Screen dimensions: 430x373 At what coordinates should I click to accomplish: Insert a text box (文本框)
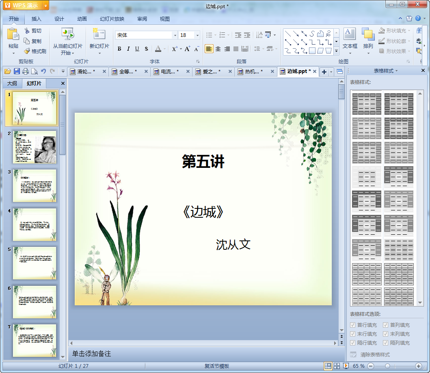350,39
